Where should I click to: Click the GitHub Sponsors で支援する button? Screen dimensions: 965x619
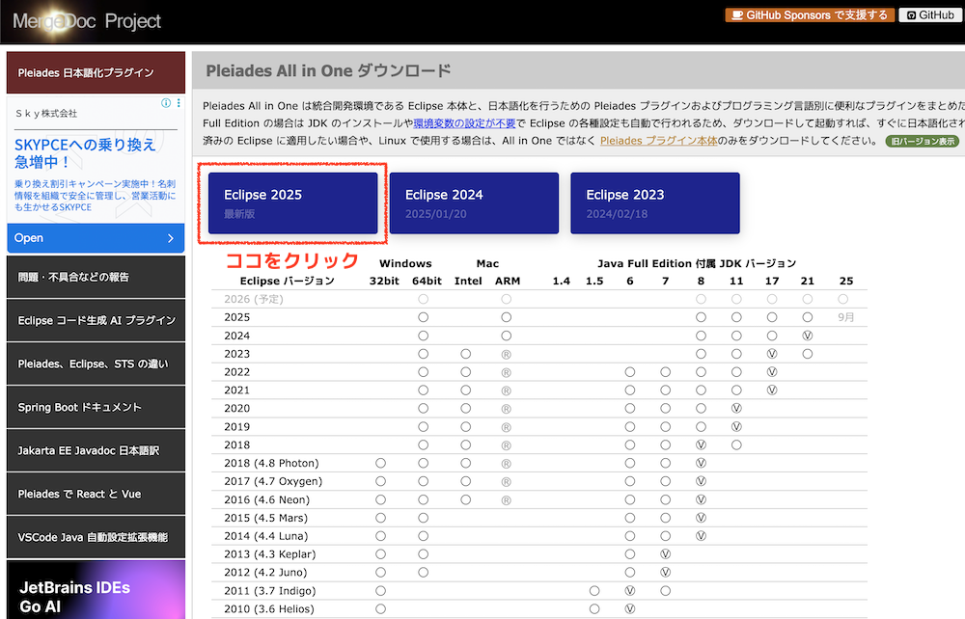810,15
